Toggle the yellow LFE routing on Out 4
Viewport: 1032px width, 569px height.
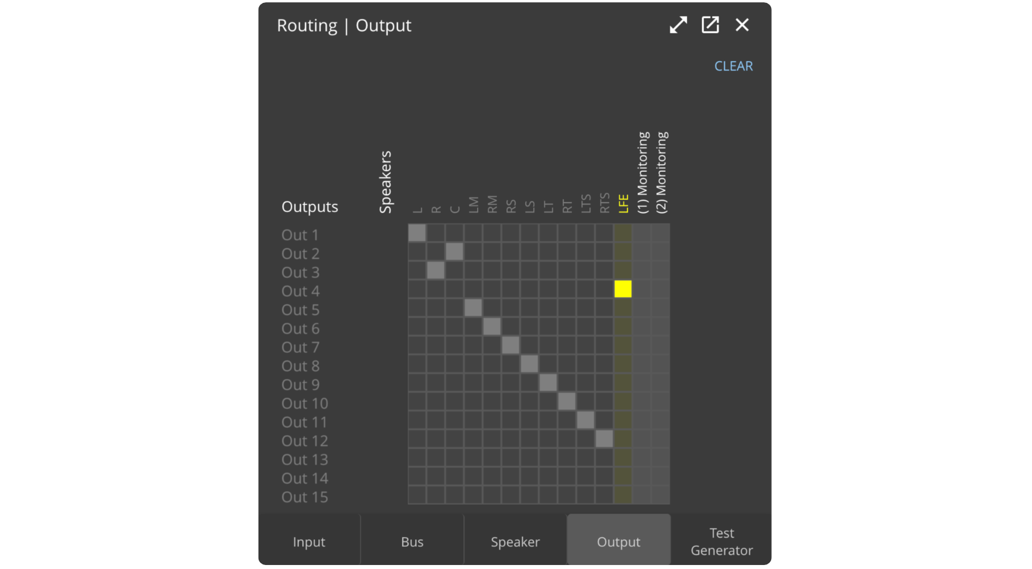click(623, 289)
